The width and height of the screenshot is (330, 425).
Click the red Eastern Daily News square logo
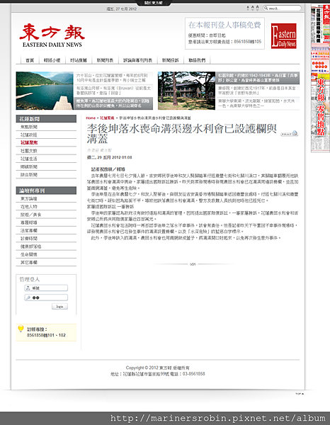tap(284, 36)
